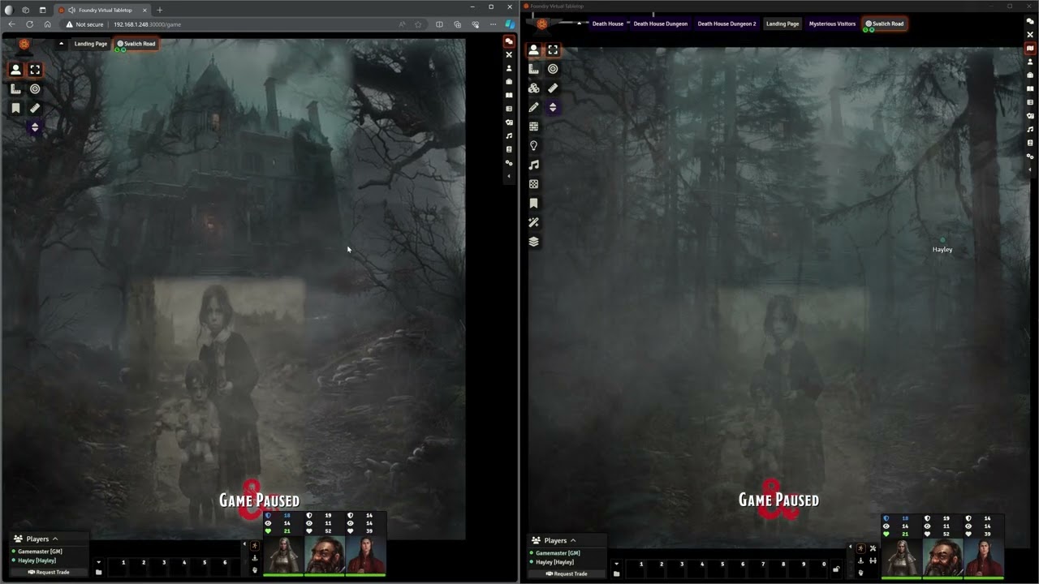
Task: Open the Copilot icon in browser toolbar
Action: [x=509, y=24]
